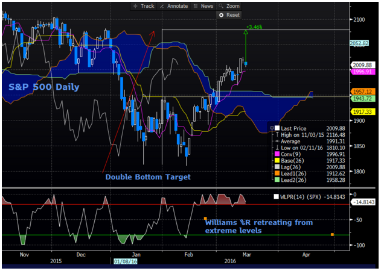Click the Annotate pencil icon
This screenshot has height=271, width=381.
162,6
